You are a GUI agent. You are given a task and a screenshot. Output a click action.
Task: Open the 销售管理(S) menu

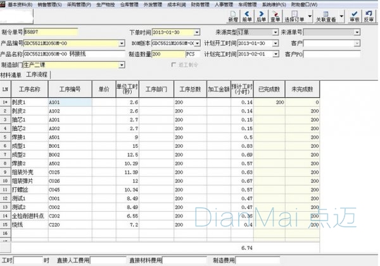(49, 4)
